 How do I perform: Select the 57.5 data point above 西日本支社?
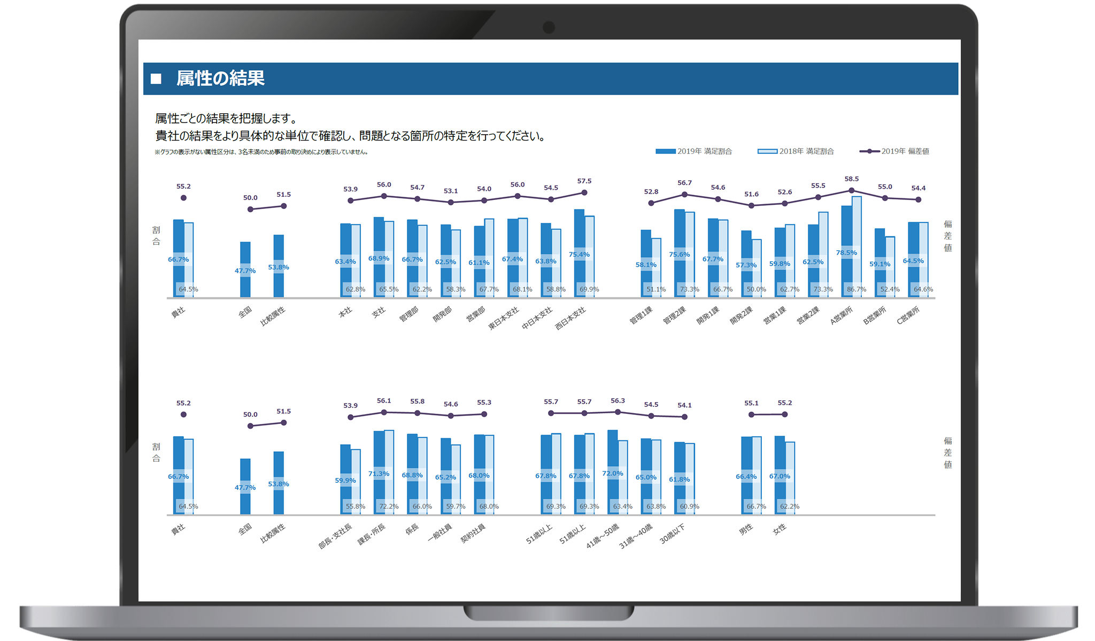[584, 192]
